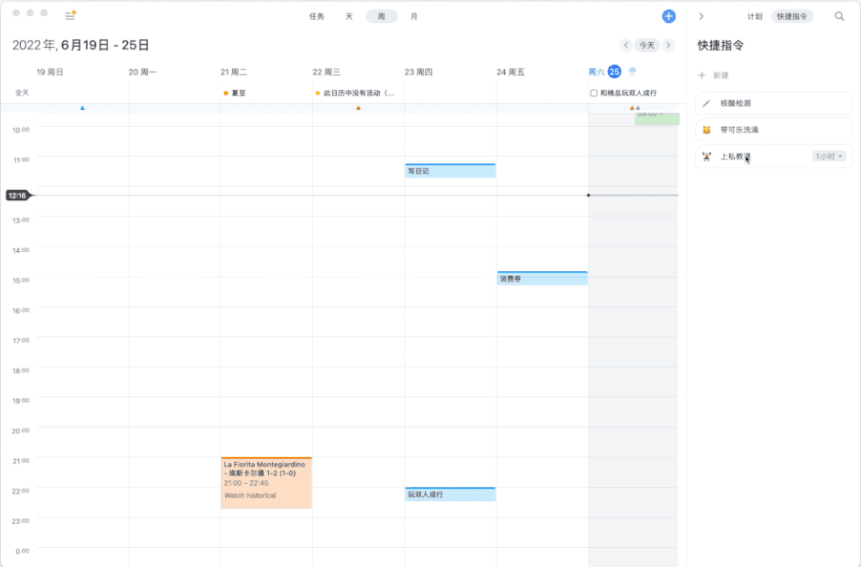The width and height of the screenshot is (861, 567).
Task: Click the orange dot beside 夏至
Action: 226,93
